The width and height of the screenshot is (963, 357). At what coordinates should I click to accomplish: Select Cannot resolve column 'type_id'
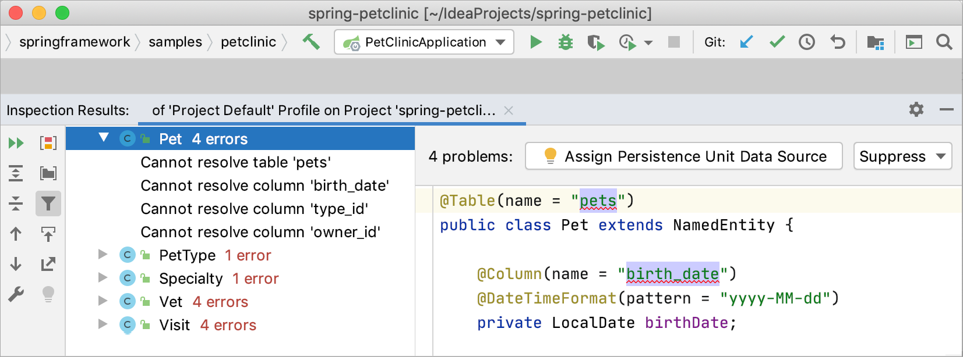254,209
